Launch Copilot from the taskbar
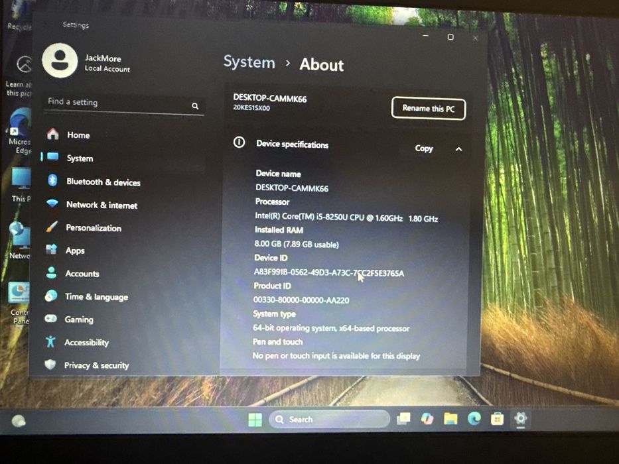The width and height of the screenshot is (619, 464). coord(427,418)
